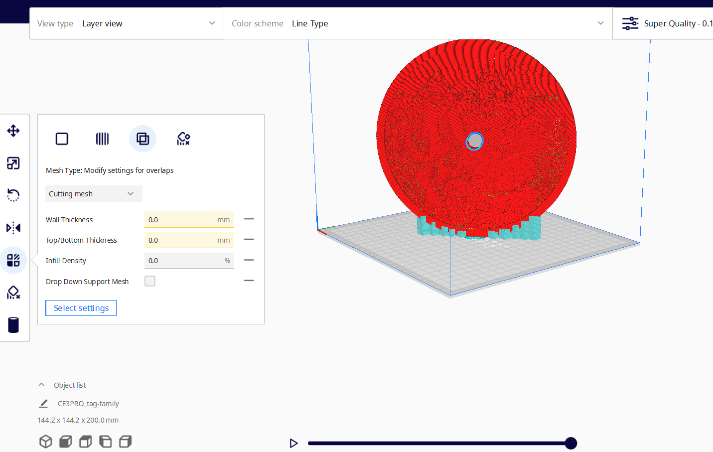
Task: Click the layer simulation slider handle
Action: coord(571,443)
